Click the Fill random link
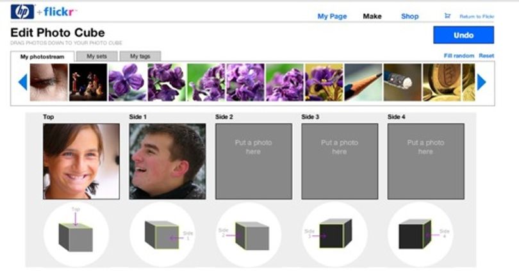Screen dimensions: 519x274 click(x=459, y=56)
